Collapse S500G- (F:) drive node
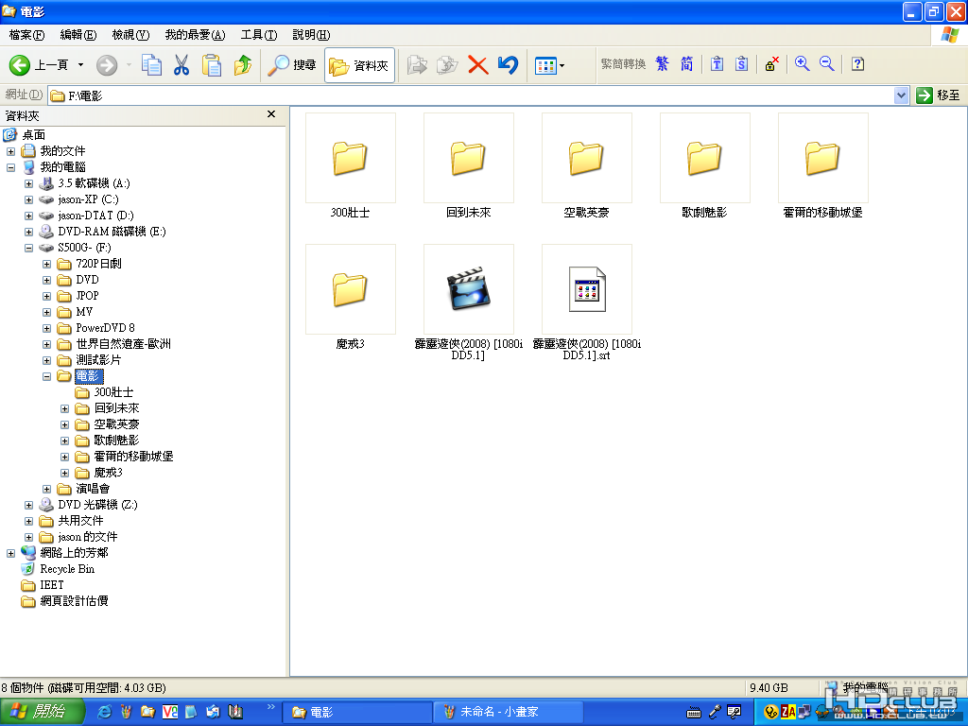 28,248
